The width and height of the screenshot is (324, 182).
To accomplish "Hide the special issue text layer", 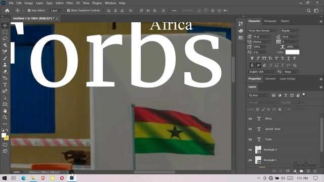I will [250, 129].
